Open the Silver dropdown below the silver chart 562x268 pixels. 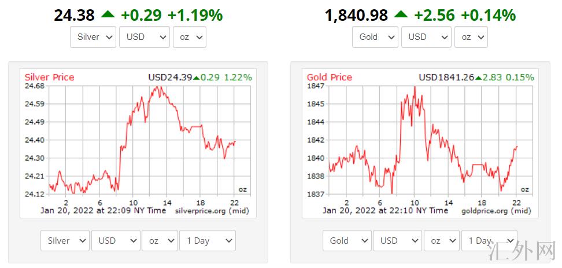point(65,241)
